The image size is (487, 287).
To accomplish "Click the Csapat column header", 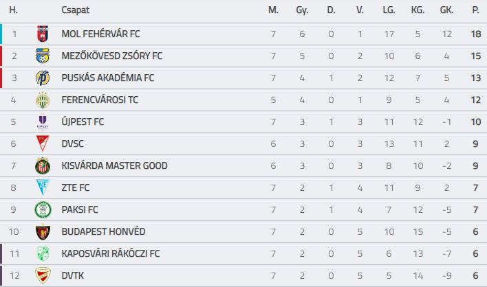I will click(76, 10).
